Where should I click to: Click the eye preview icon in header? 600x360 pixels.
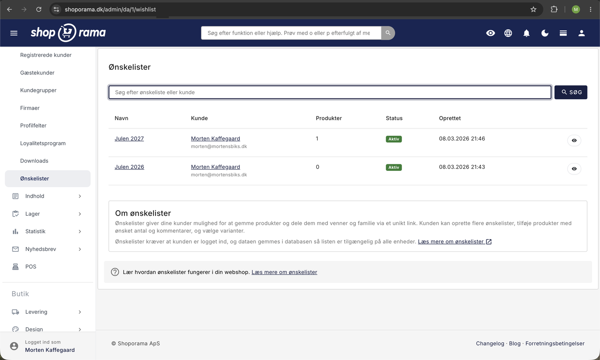pos(490,33)
